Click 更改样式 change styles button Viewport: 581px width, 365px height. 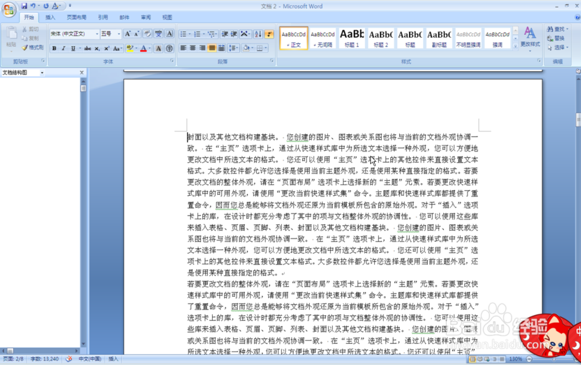(x=530, y=38)
